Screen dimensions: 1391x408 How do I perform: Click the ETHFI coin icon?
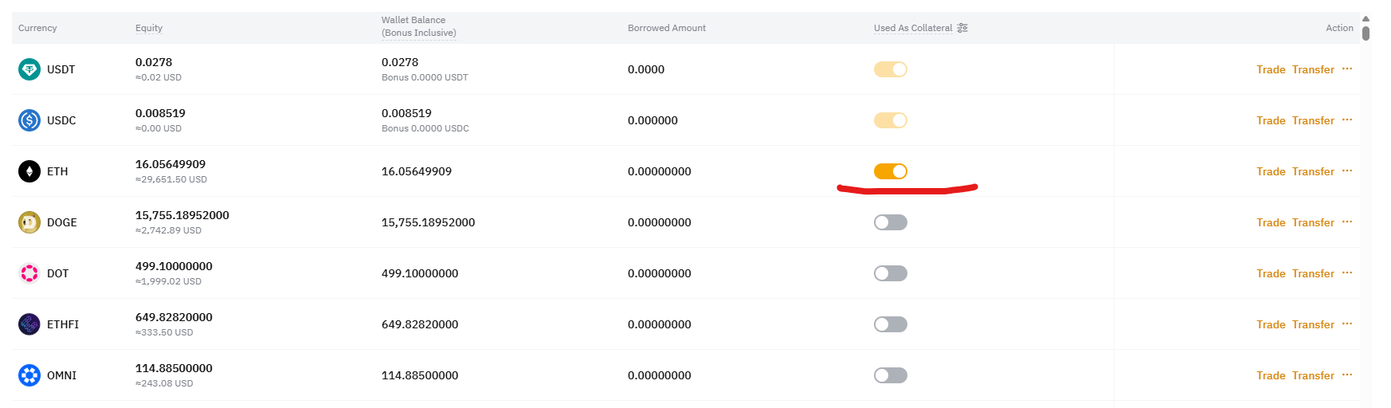(29, 324)
